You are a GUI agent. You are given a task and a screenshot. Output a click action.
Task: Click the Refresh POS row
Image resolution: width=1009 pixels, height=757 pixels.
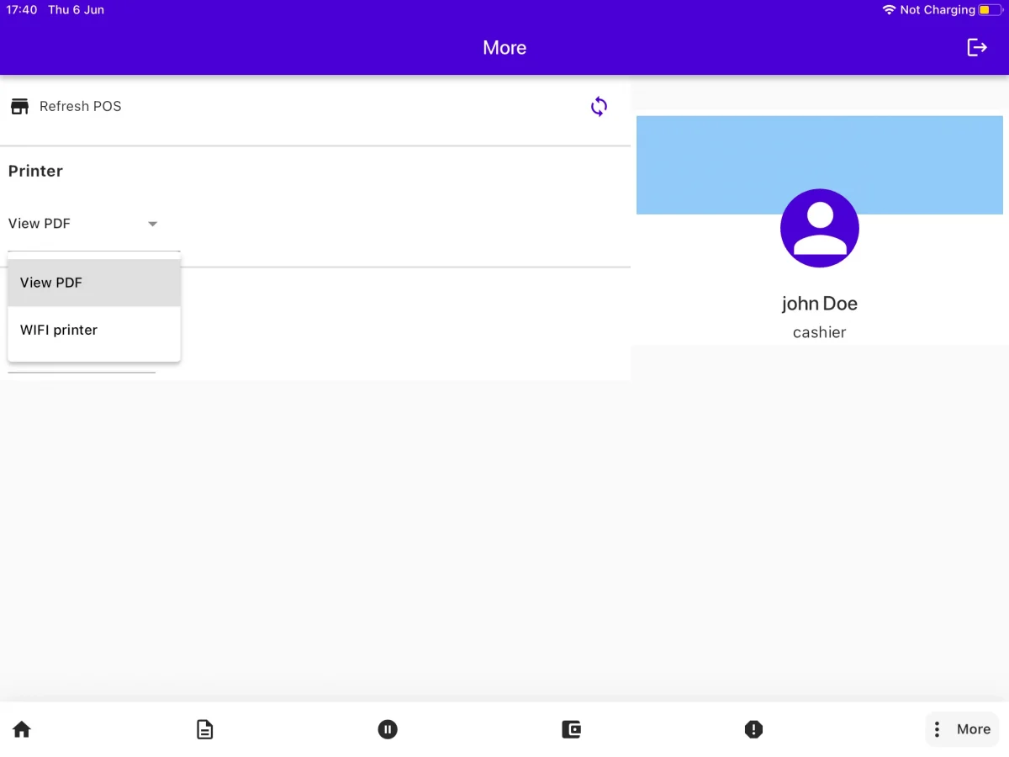pyautogui.click(x=80, y=106)
